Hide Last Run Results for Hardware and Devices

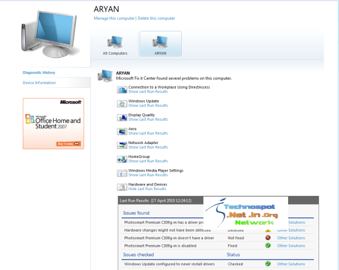147,189
